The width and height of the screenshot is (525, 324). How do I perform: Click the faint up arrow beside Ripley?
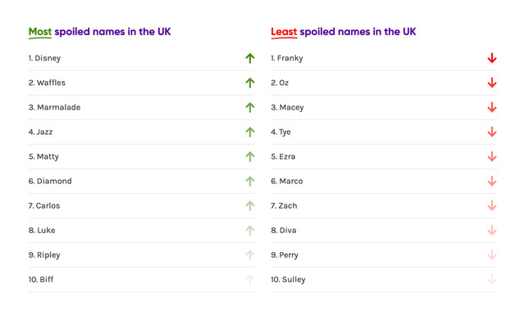[x=249, y=255]
